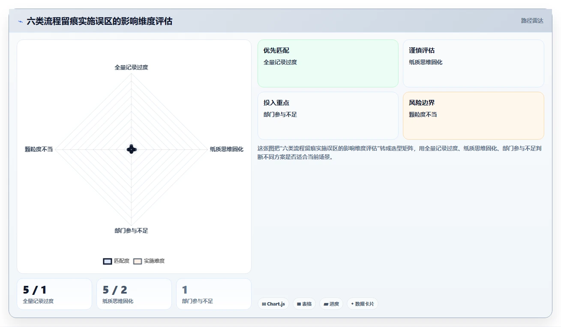Click the 数据卡片 sparkle icon
The width and height of the screenshot is (561, 327).
tap(352, 303)
